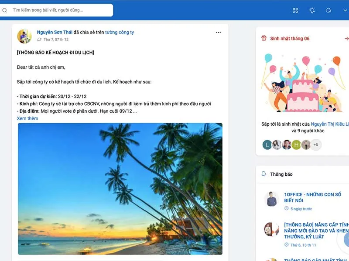Click the gift icon beside Sinh nhật tháng 06
This screenshot has width=349, height=261.
click(x=263, y=38)
